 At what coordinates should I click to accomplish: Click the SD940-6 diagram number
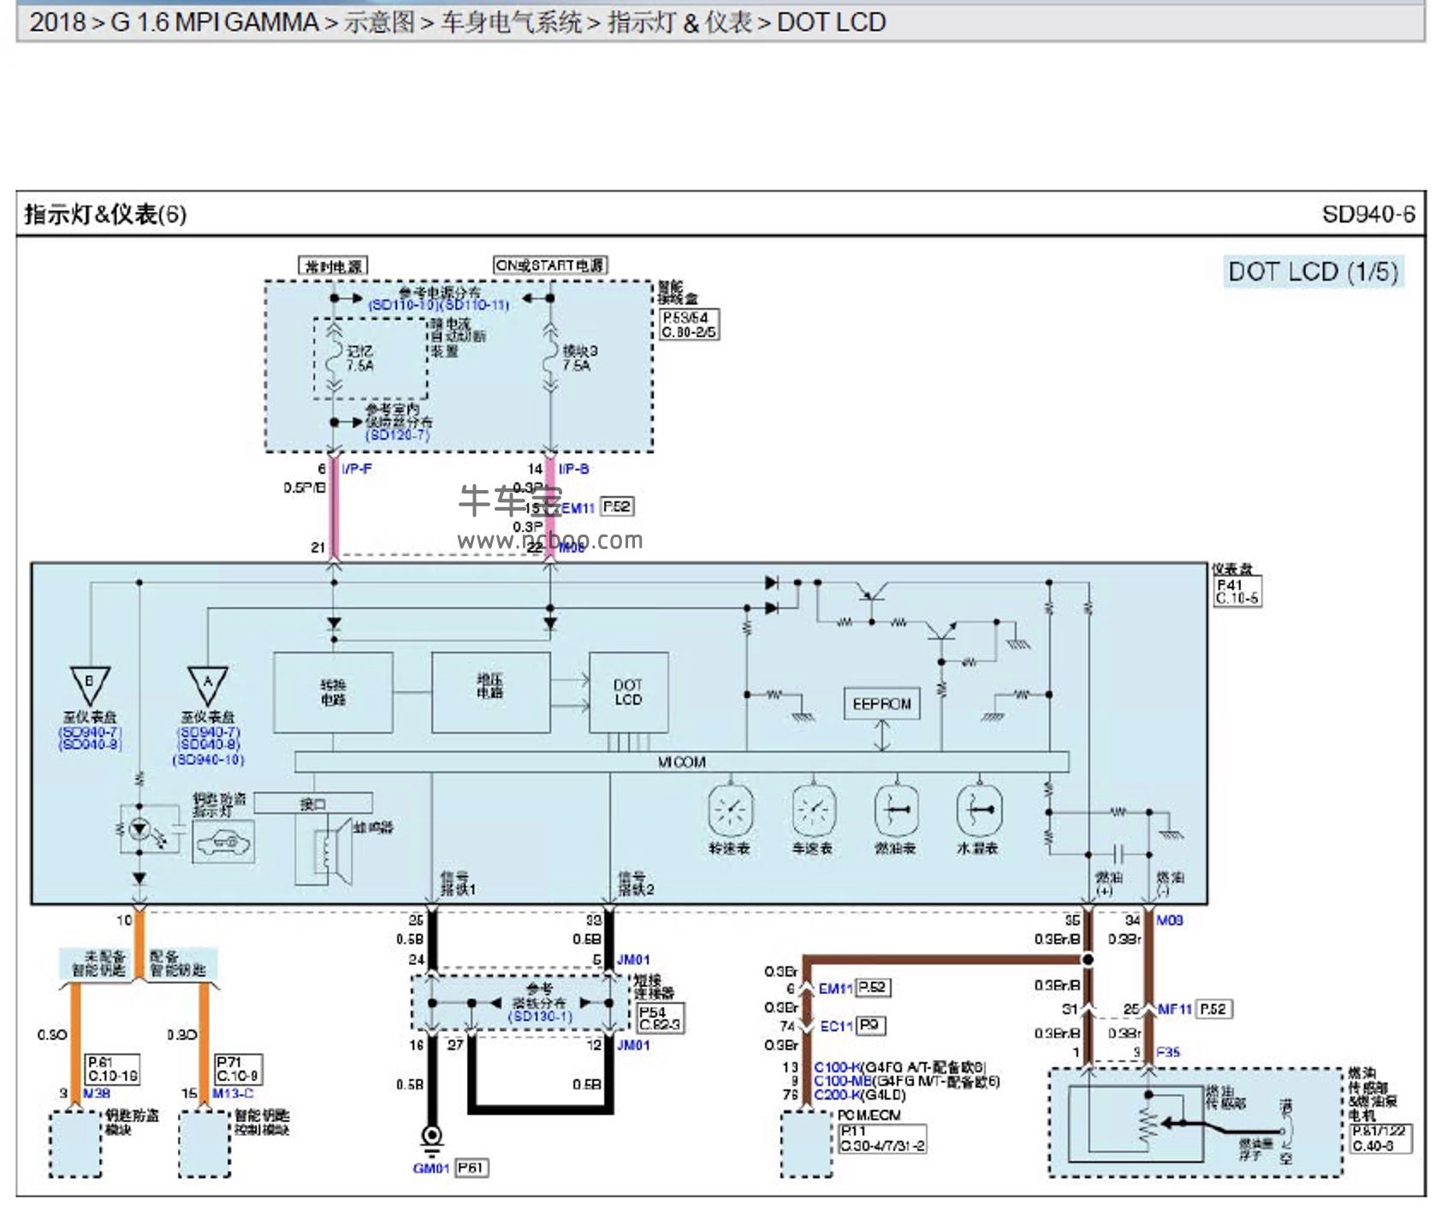point(1368,214)
